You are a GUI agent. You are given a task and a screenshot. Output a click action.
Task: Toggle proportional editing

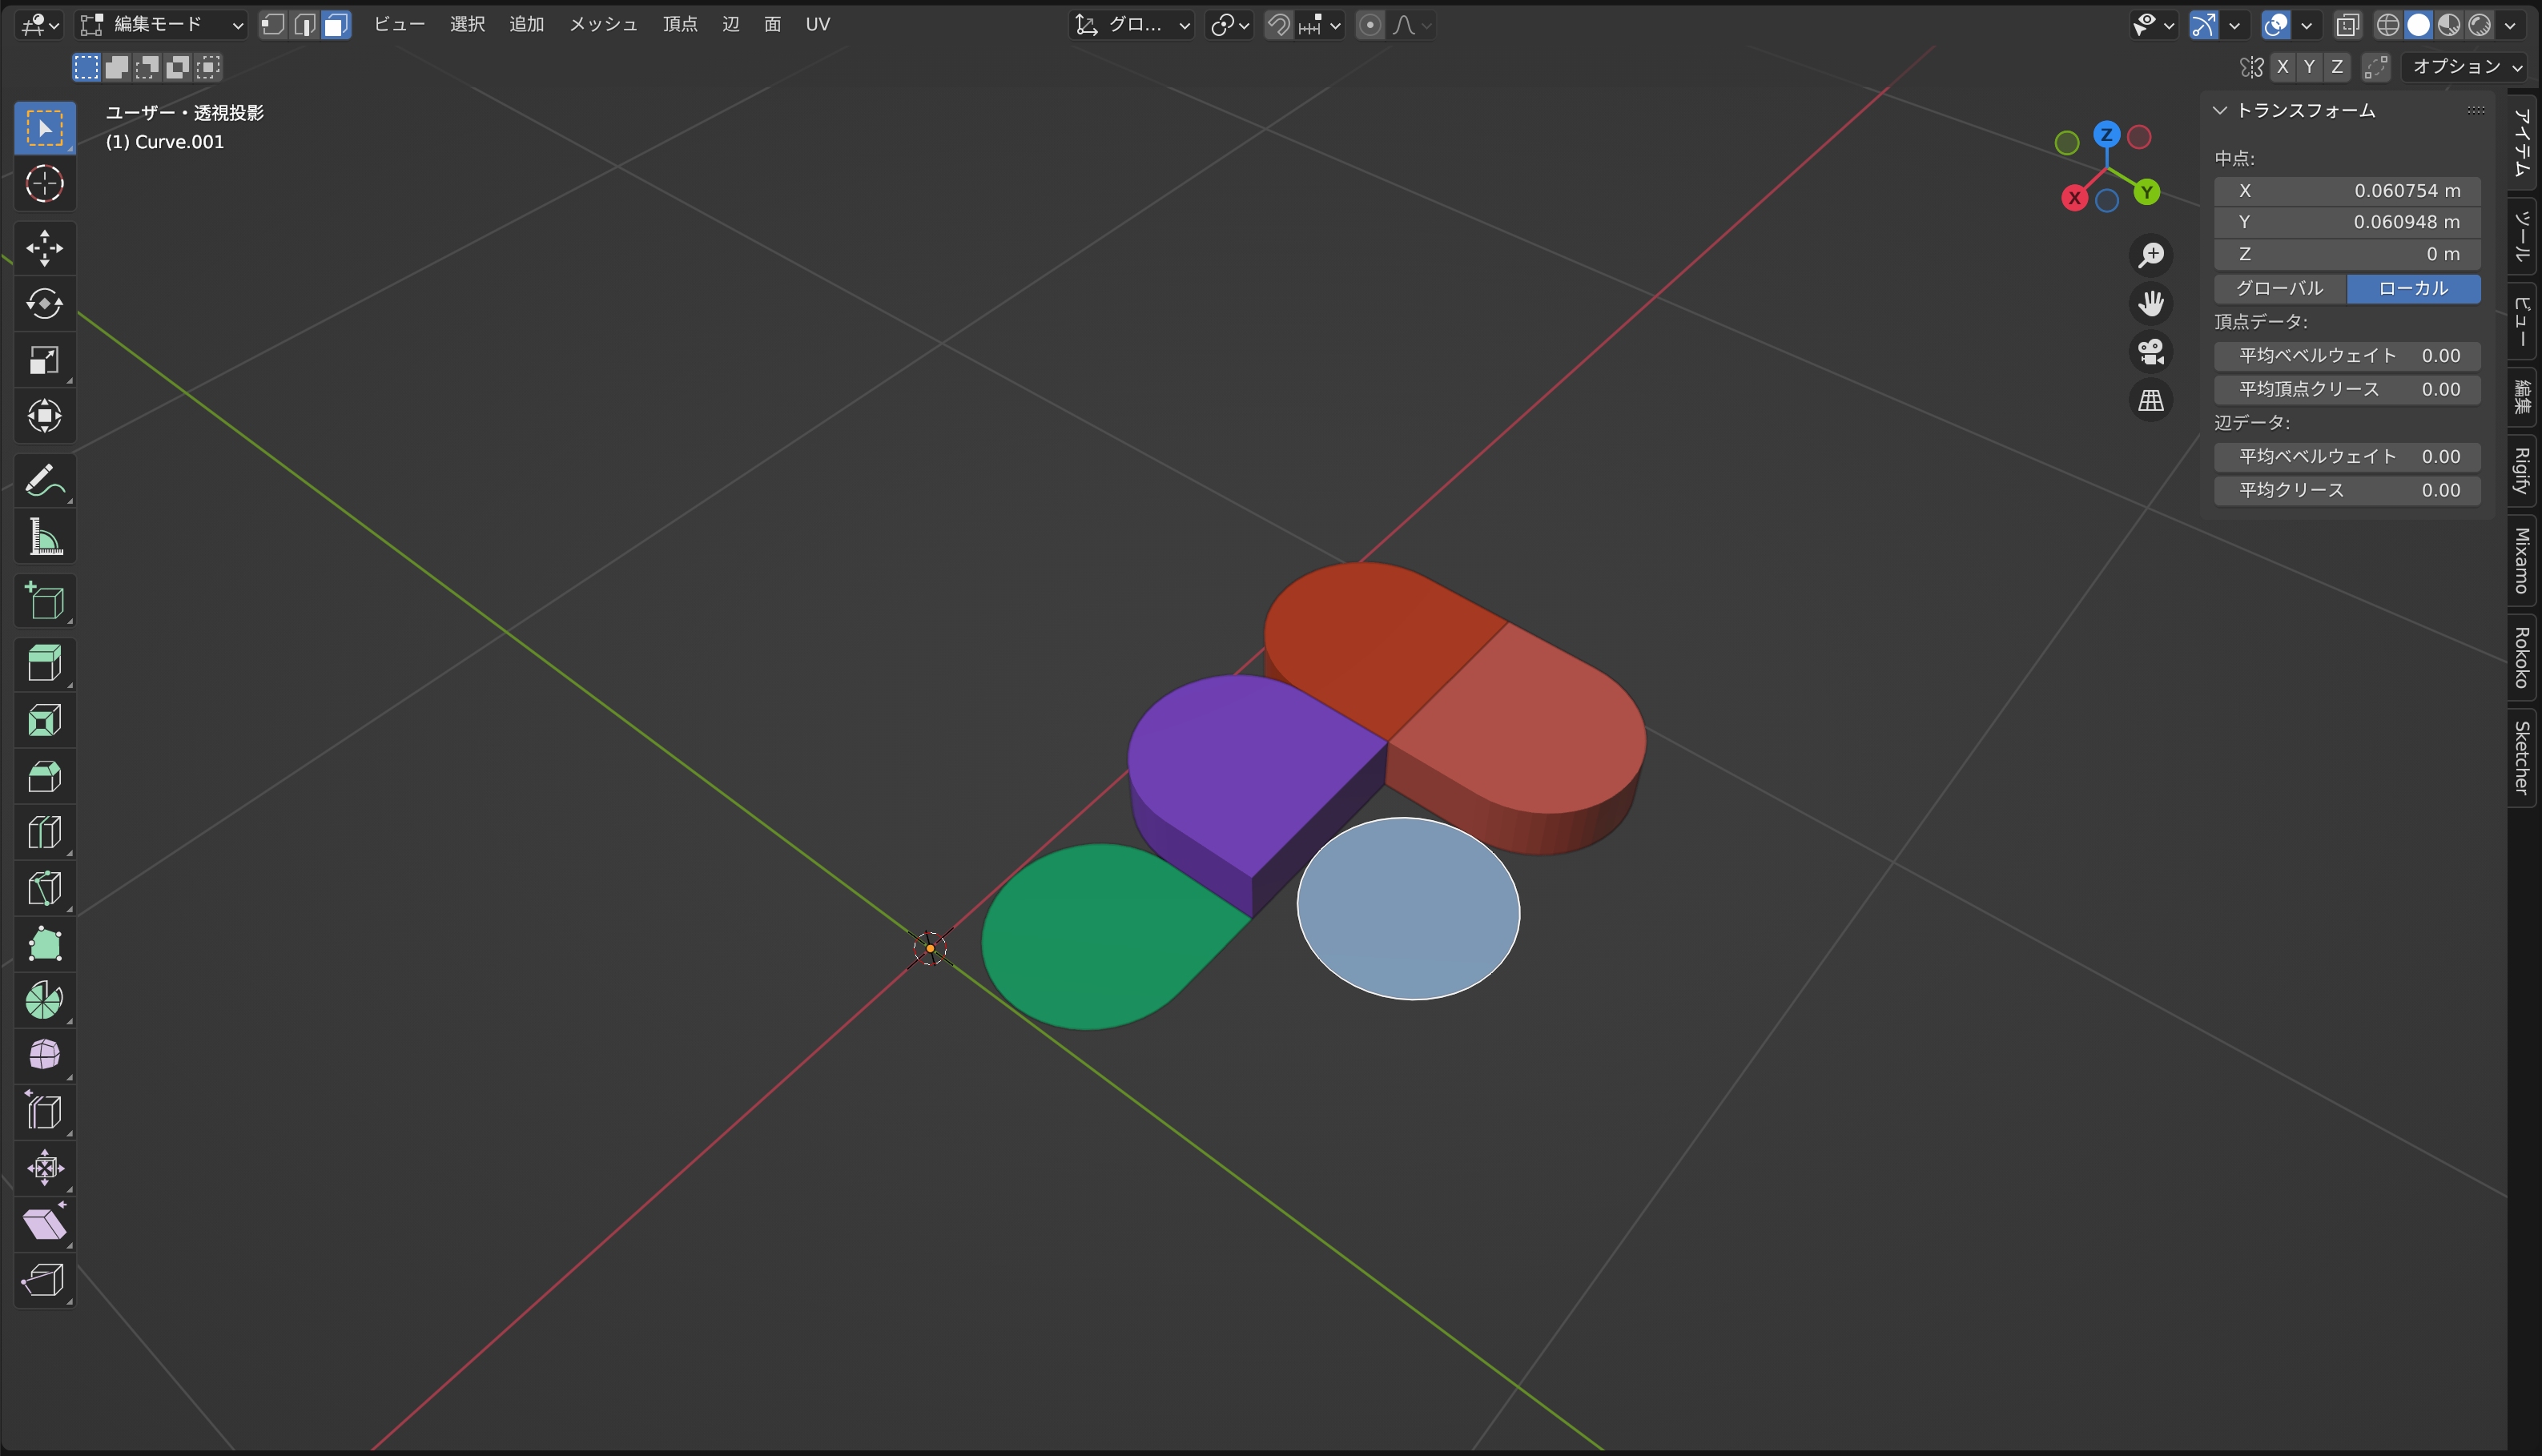[1370, 24]
